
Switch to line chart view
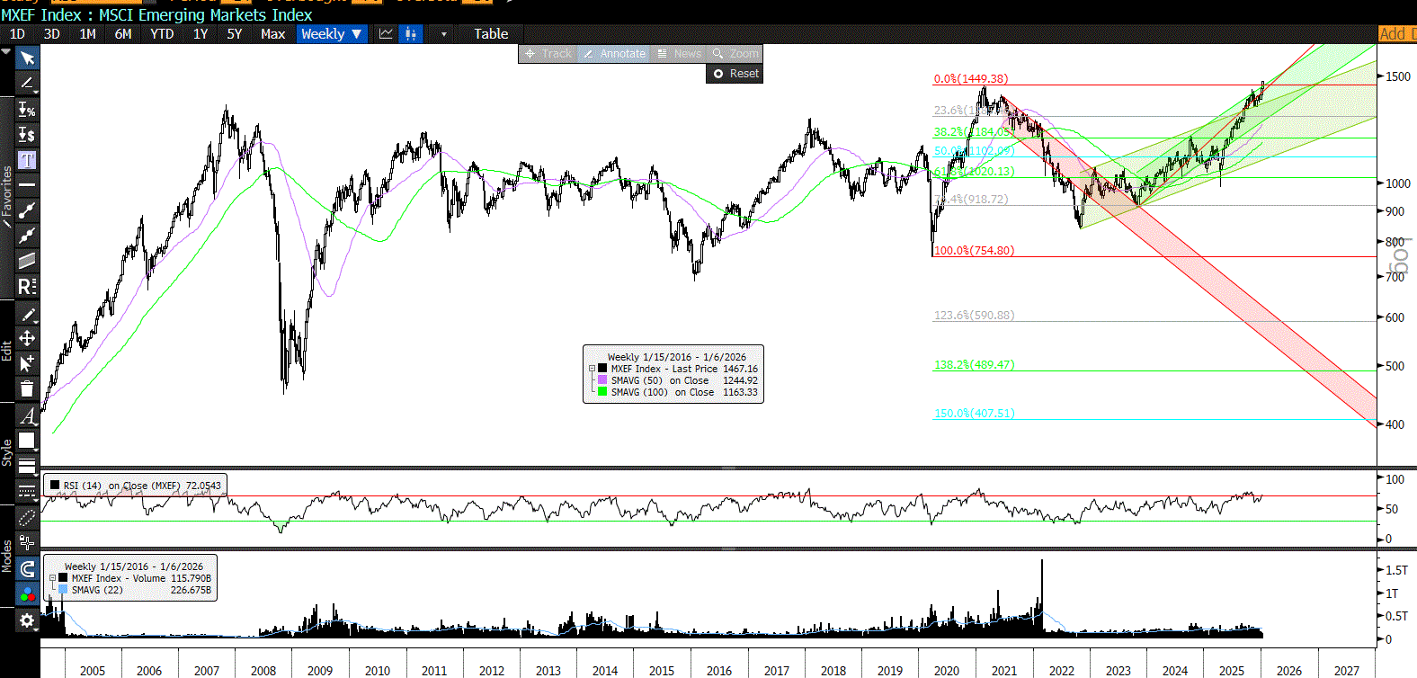386,34
